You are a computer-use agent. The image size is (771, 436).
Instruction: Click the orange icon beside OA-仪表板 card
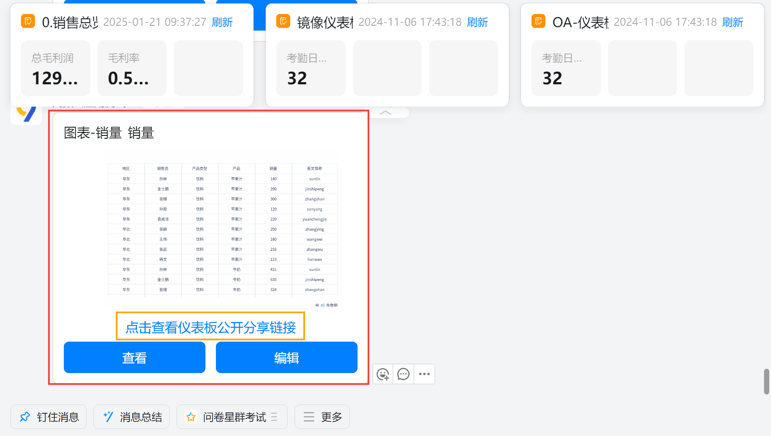coord(538,21)
